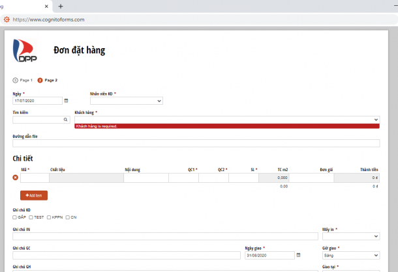Close the current browser tab
This screenshot has width=398, height=272.
pyautogui.click(x=46, y=6)
